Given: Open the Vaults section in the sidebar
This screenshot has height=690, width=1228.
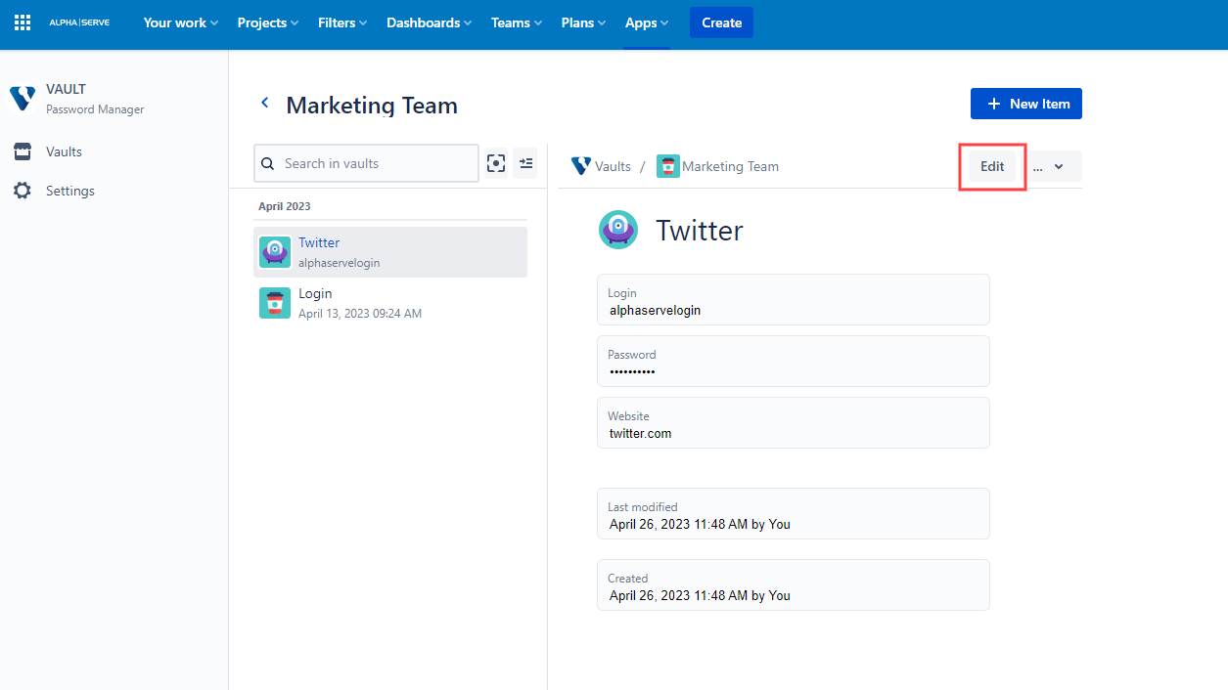Looking at the screenshot, I should [x=63, y=151].
